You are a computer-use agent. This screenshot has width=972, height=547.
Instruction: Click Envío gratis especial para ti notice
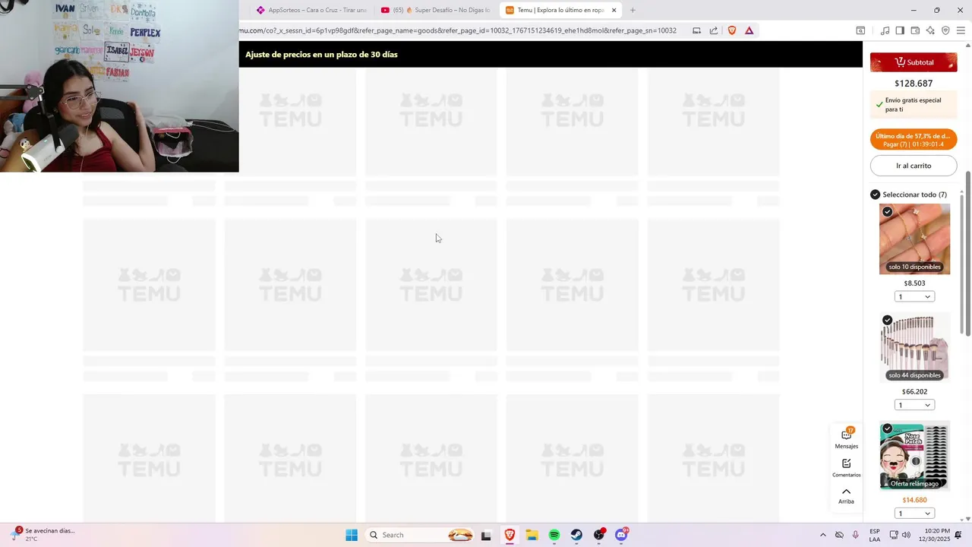914,105
